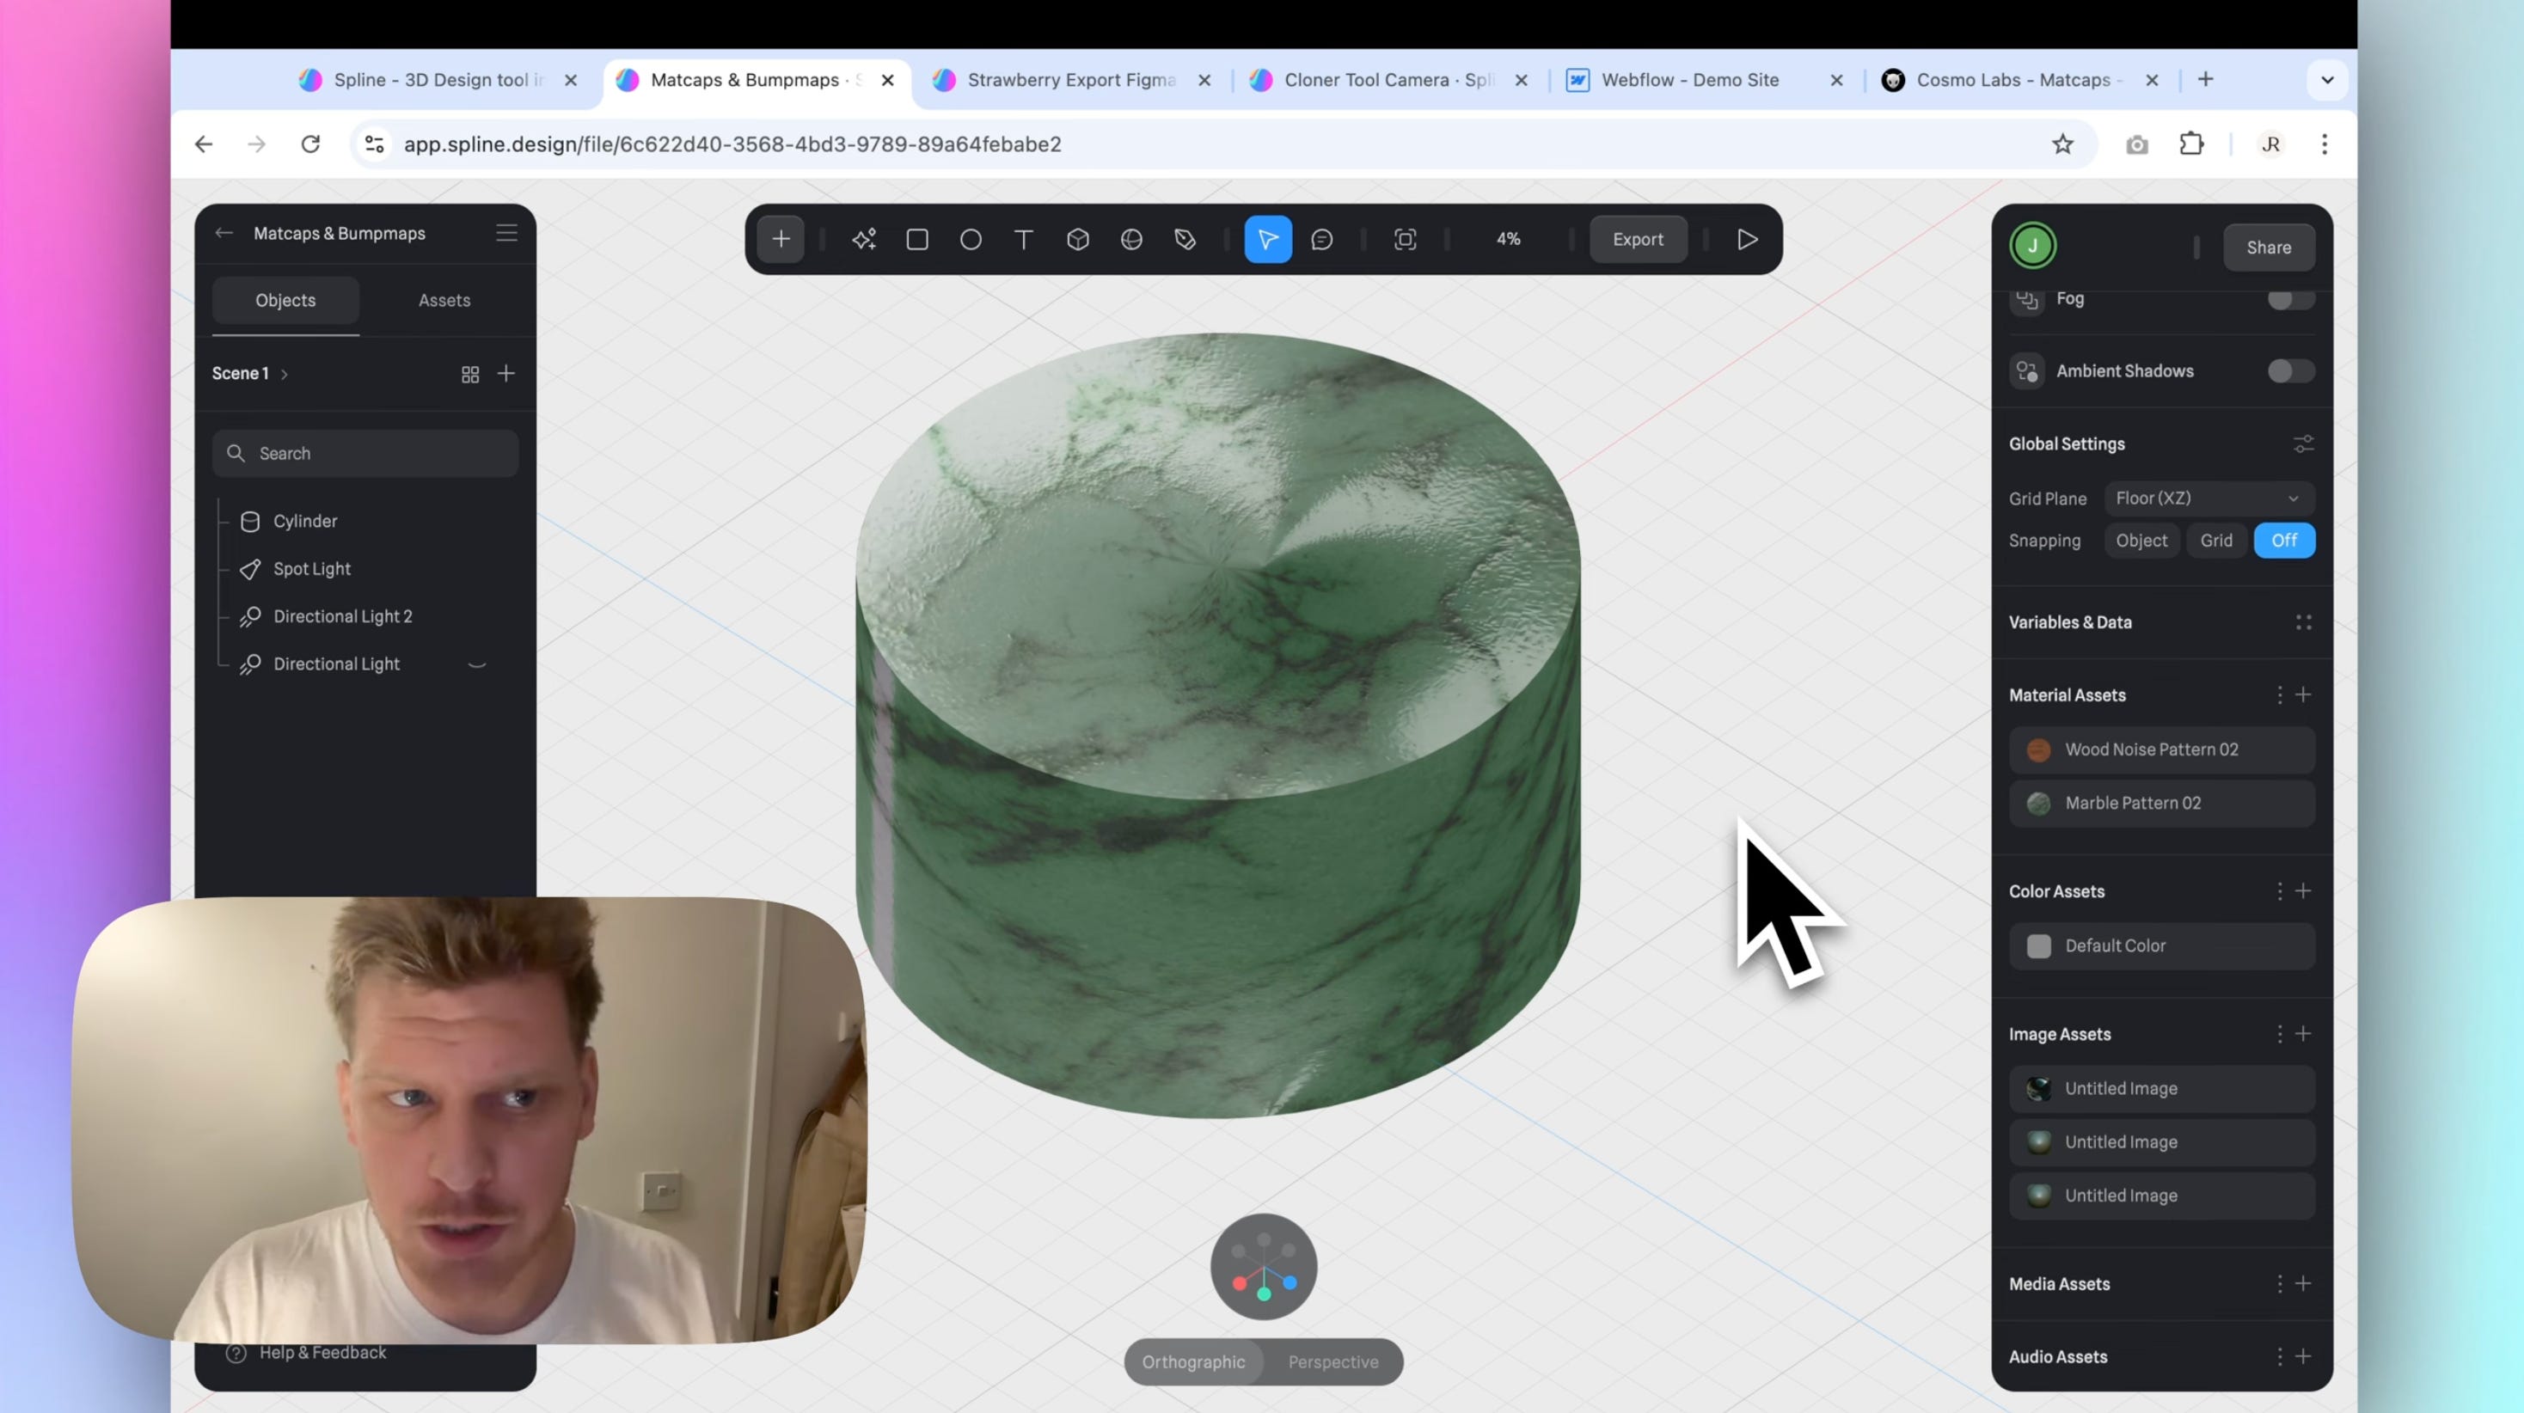Click the Export button

(1638, 239)
